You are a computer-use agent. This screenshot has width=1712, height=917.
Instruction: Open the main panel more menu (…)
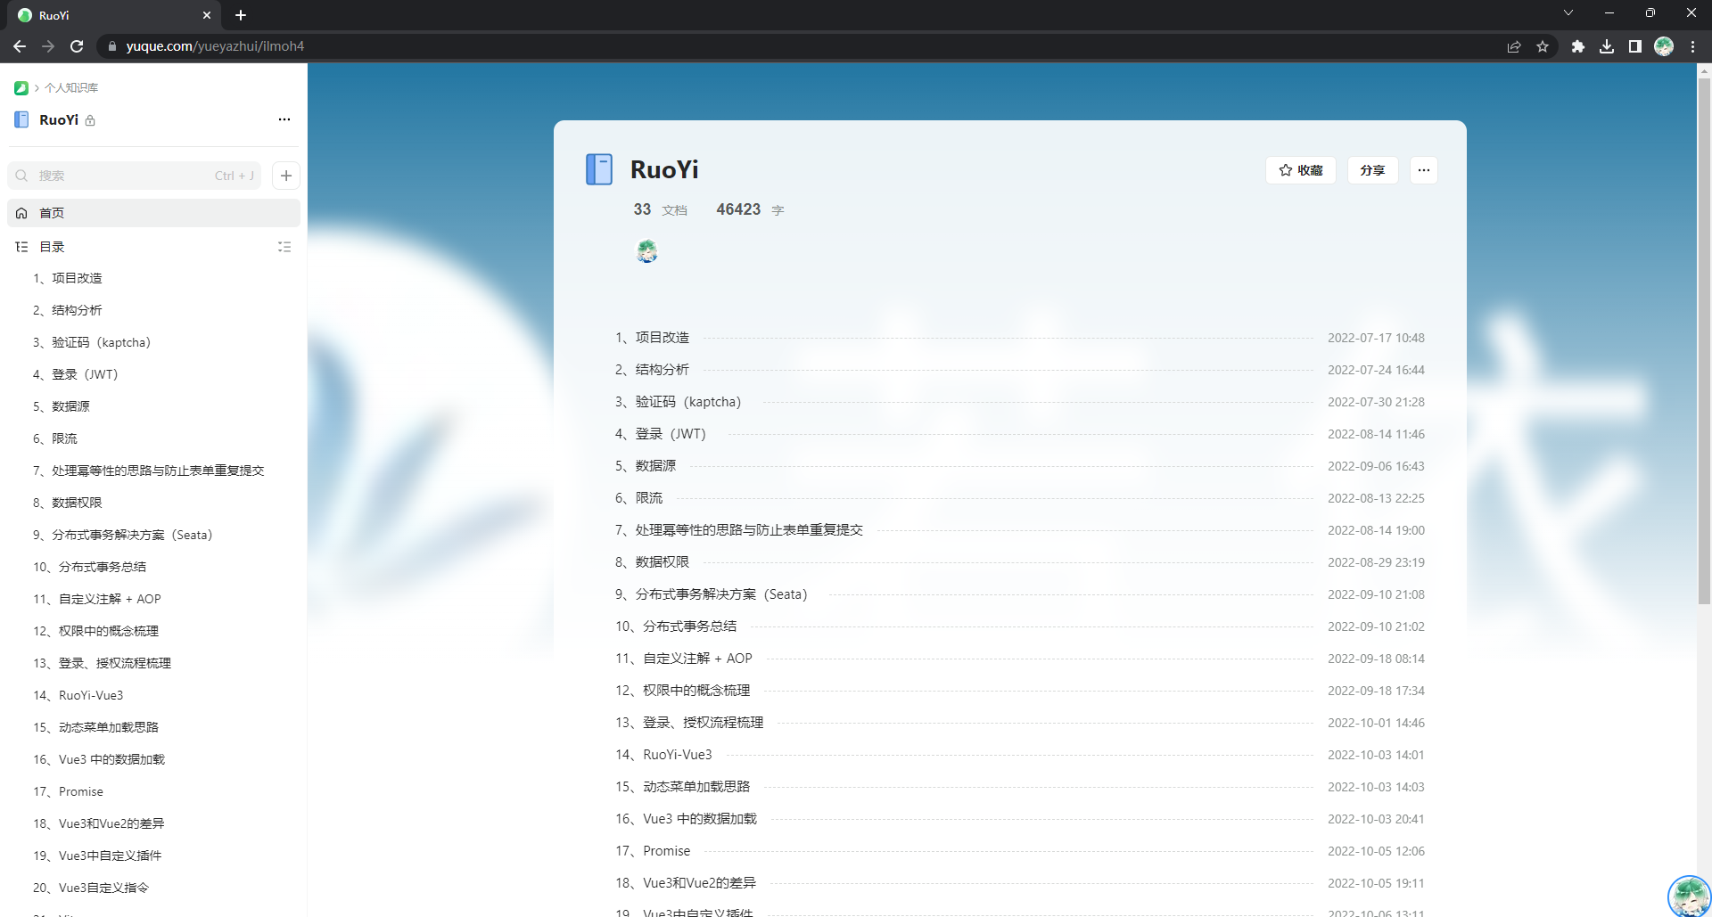pyautogui.click(x=1424, y=170)
